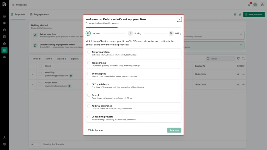
Task: Tick the CFO / Advisory checkbox
Action: (89, 84)
